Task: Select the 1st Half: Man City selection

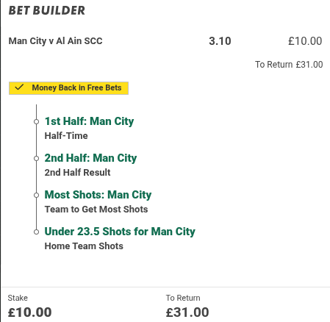Action: coord(89,121)
